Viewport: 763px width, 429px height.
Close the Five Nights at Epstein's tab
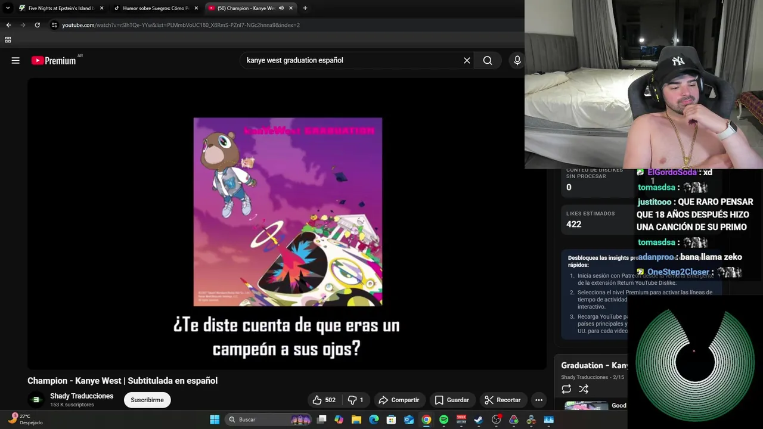pos(101,8)
